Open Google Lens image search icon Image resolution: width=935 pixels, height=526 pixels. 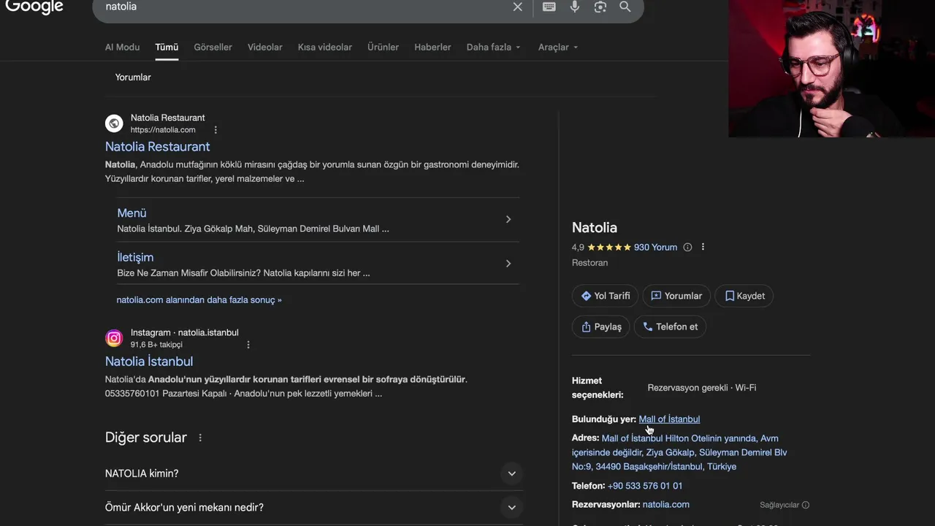coord(600,7)
